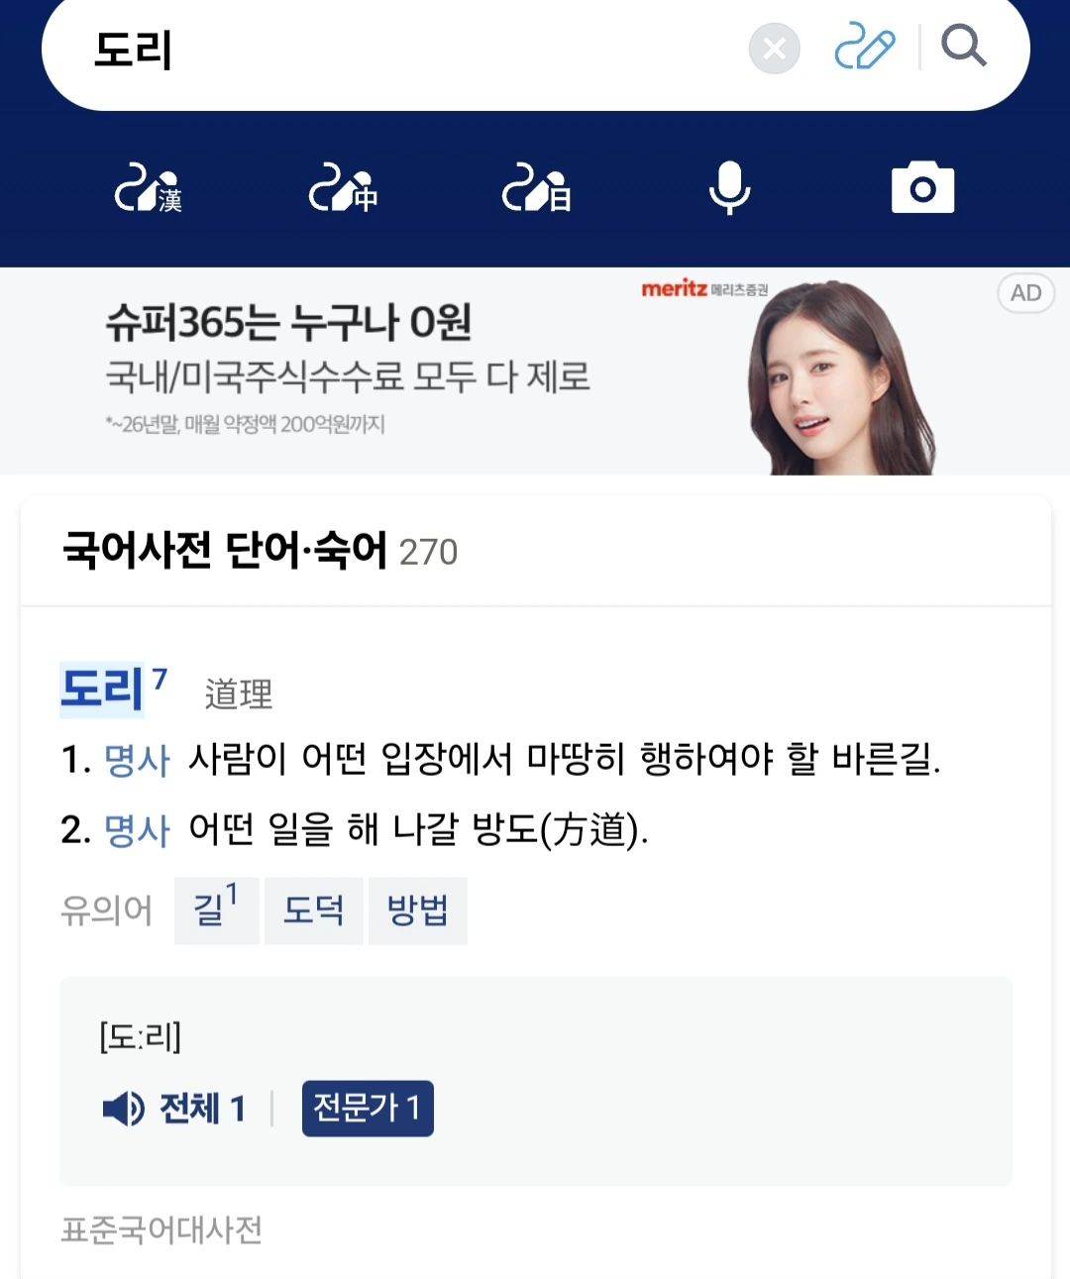The image size is (1070, 1279).
Task: Open Chinese handwriting input (中) icon
Action: [x=343, y=188]
